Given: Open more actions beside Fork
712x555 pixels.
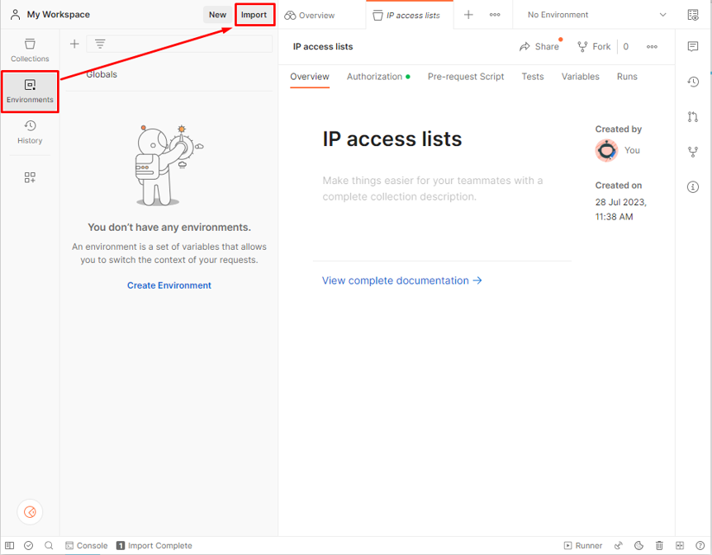Looking at the screenshot, I should pyautogui.click(x=652, y=47).
